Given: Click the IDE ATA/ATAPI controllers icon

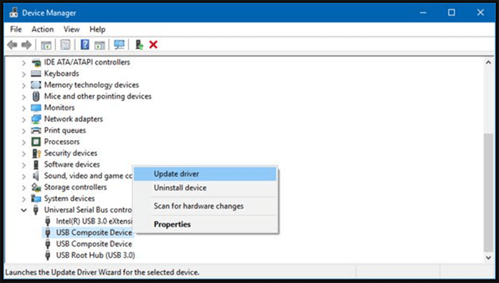Looking at the screenshot, I should point(36,62).
